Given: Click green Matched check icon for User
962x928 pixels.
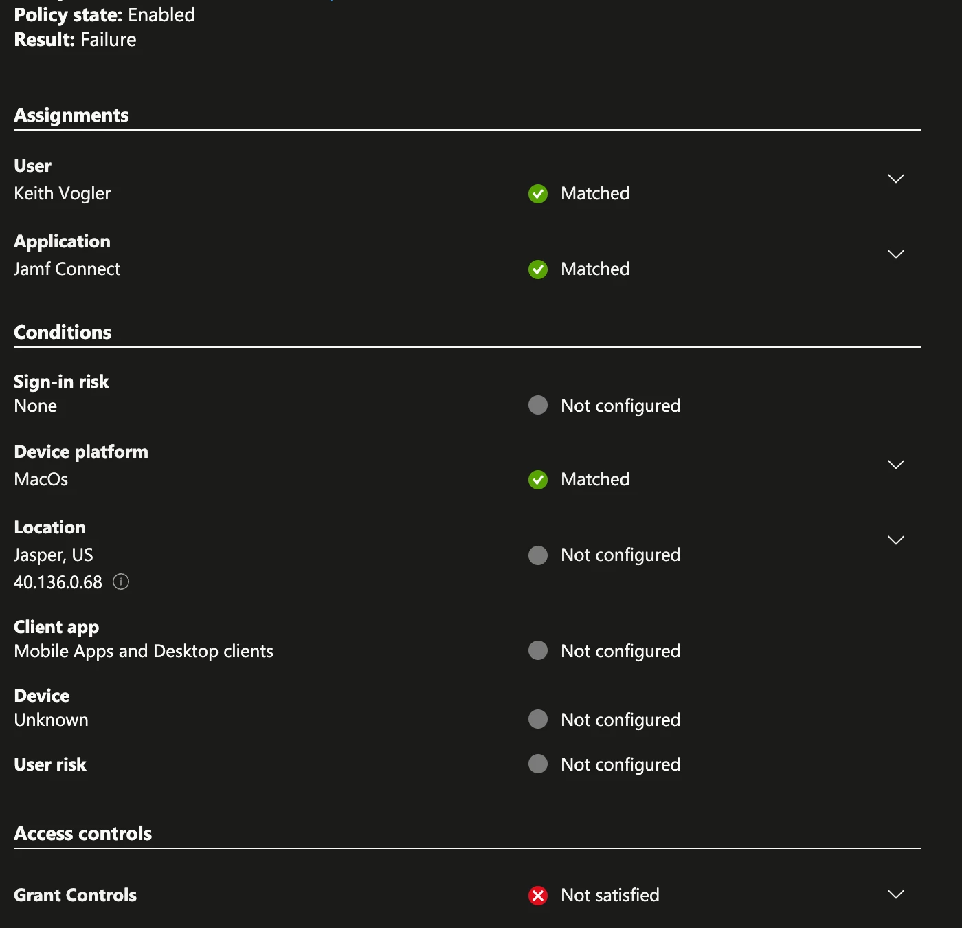Looking at the screenshot, I should point(538,194).
